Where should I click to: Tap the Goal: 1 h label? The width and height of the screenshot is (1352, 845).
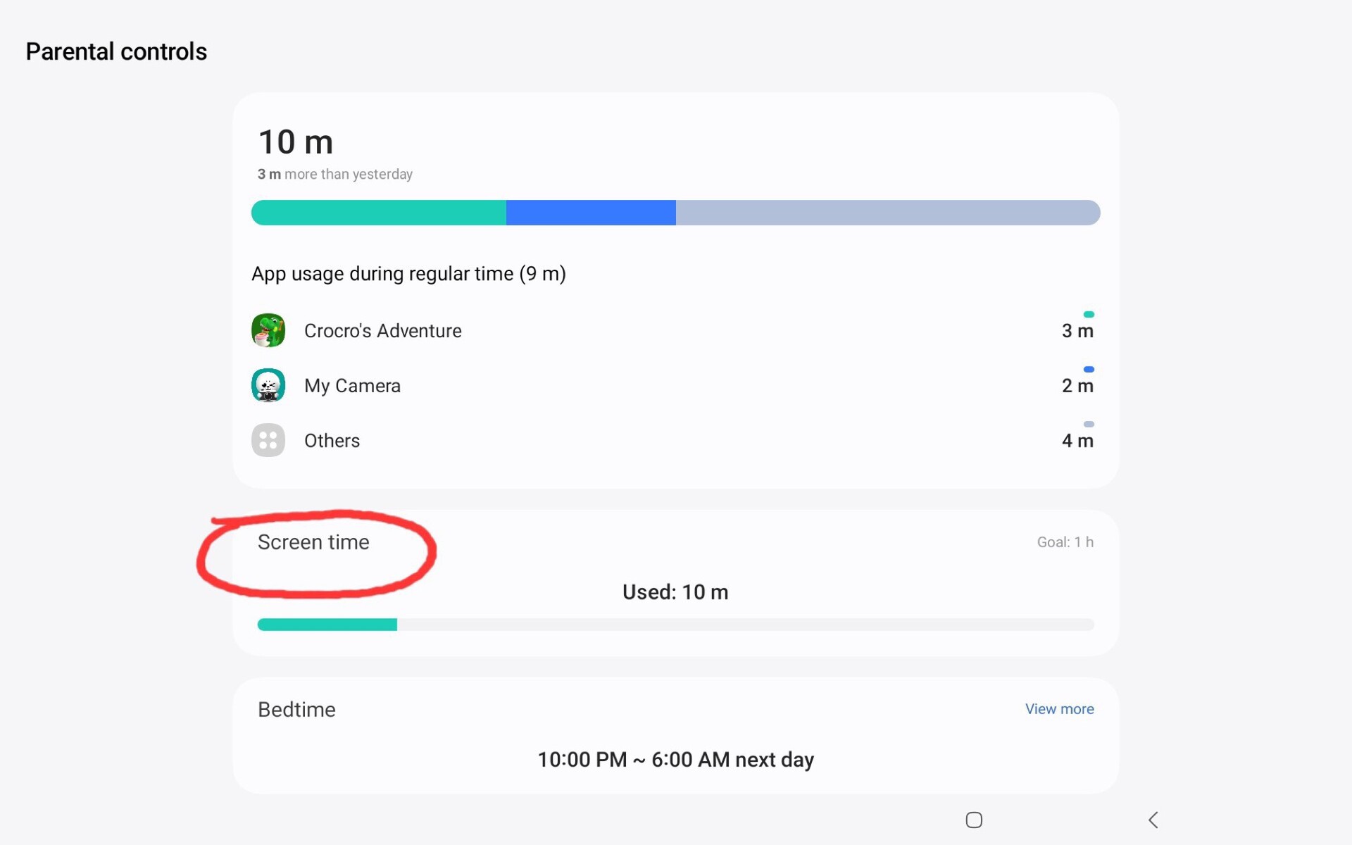1065,542
